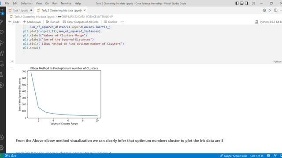Viewport: 282px width, 158px height.
Task: Open the notebook Outline
Action: pos(111,22)
